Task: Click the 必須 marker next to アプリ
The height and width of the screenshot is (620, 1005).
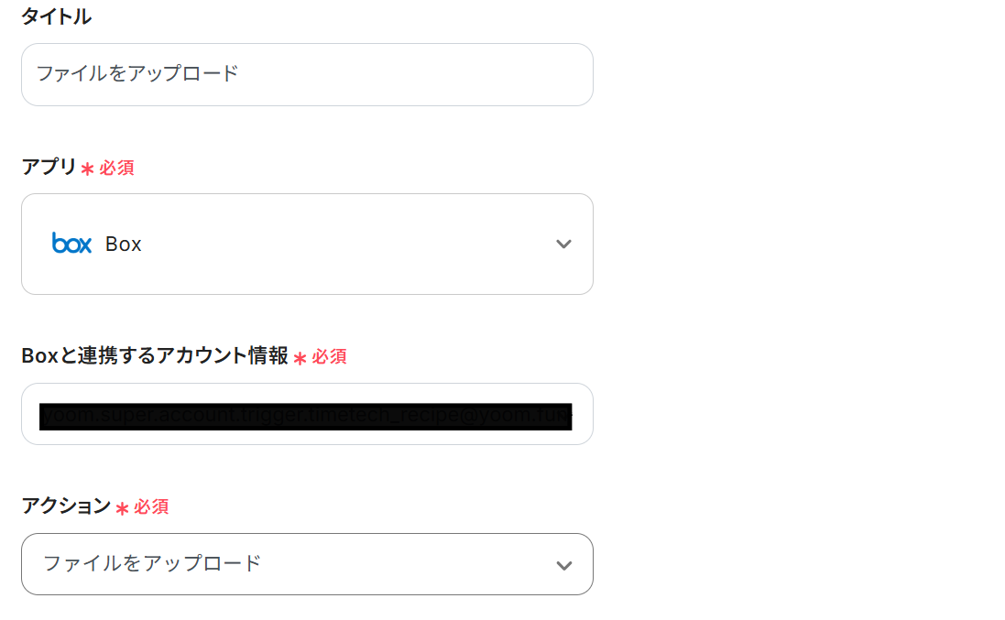Action: coord(117,169)
